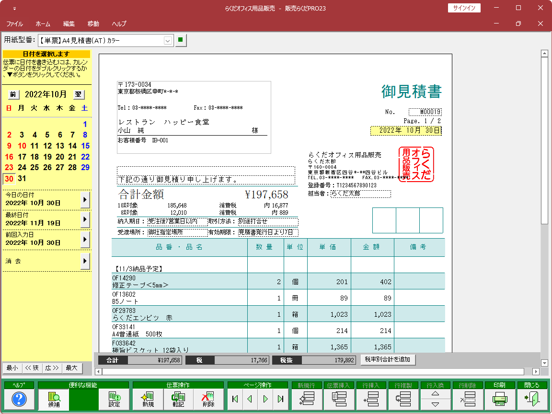Open the ヘルプ question mark icon
This screenshot has width=552, height=414.
[x=19, y=399]
